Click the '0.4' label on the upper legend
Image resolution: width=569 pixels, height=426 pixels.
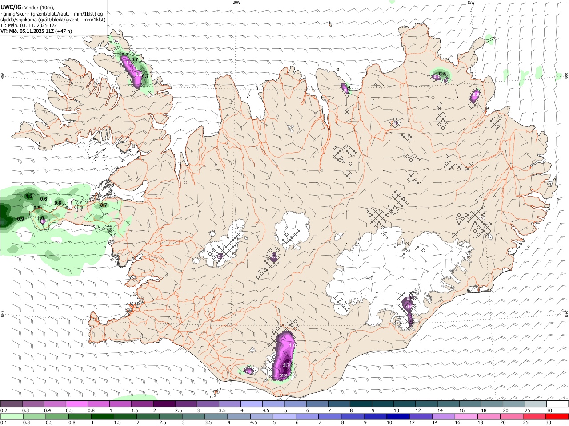[48, 410]
